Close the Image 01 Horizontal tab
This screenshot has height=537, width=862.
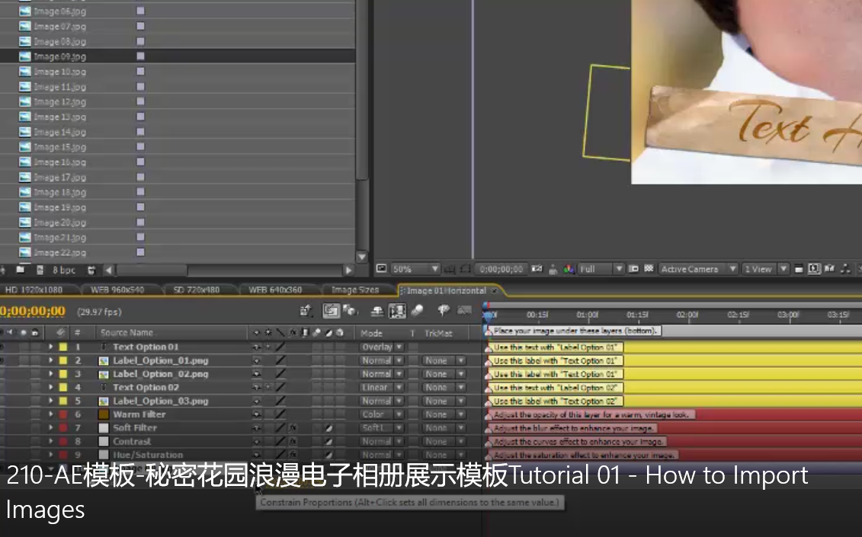494,290
